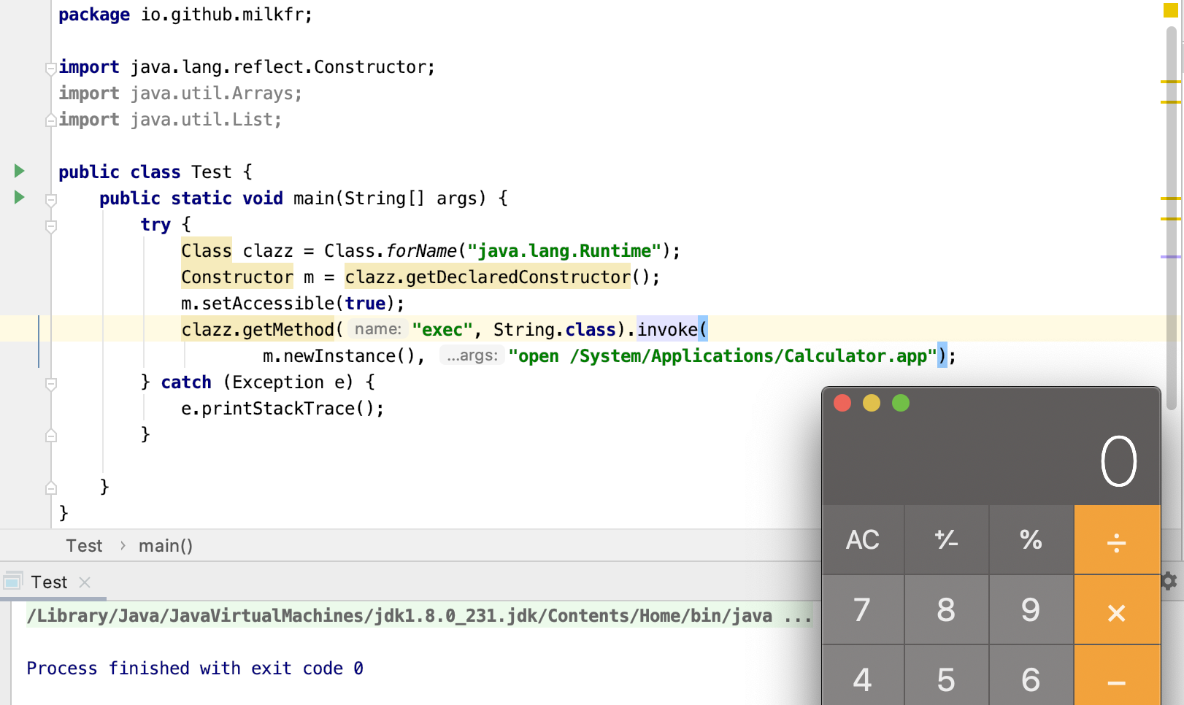This screenshot has height=705, width=1184.
Task: Click the first yellow warning stripe marker
Action: 1171,81
